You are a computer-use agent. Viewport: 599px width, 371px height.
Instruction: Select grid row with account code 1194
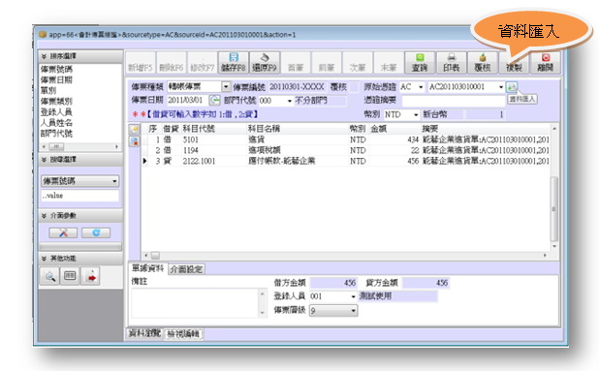click(x=346, y=150)
